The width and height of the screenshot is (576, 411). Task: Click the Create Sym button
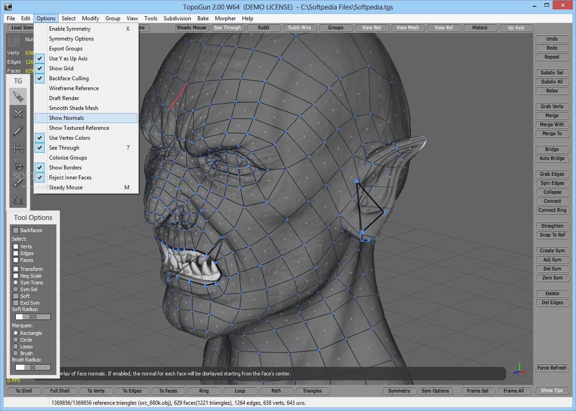coord(552,251)
